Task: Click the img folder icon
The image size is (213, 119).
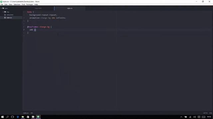Action: pyautogui.click(x=5, y=12)
